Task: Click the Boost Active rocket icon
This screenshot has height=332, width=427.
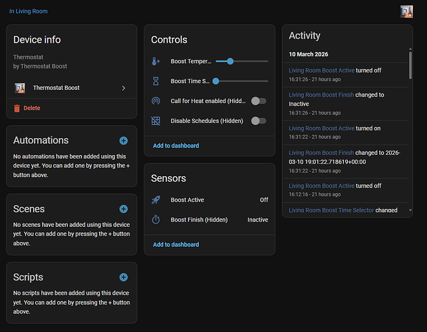Action: pyautogui.click(x=156, y=200)
